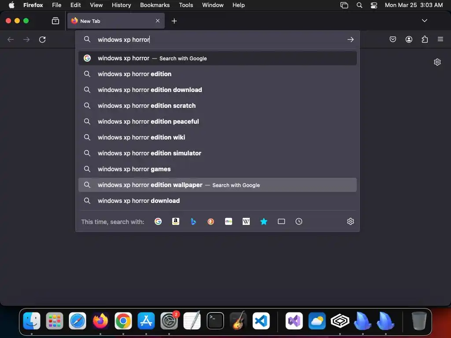Pick suggestion 'windows xp horror edition peaceful'
Viewport: 451px width, 338px height.
click(x=218, y=121)
